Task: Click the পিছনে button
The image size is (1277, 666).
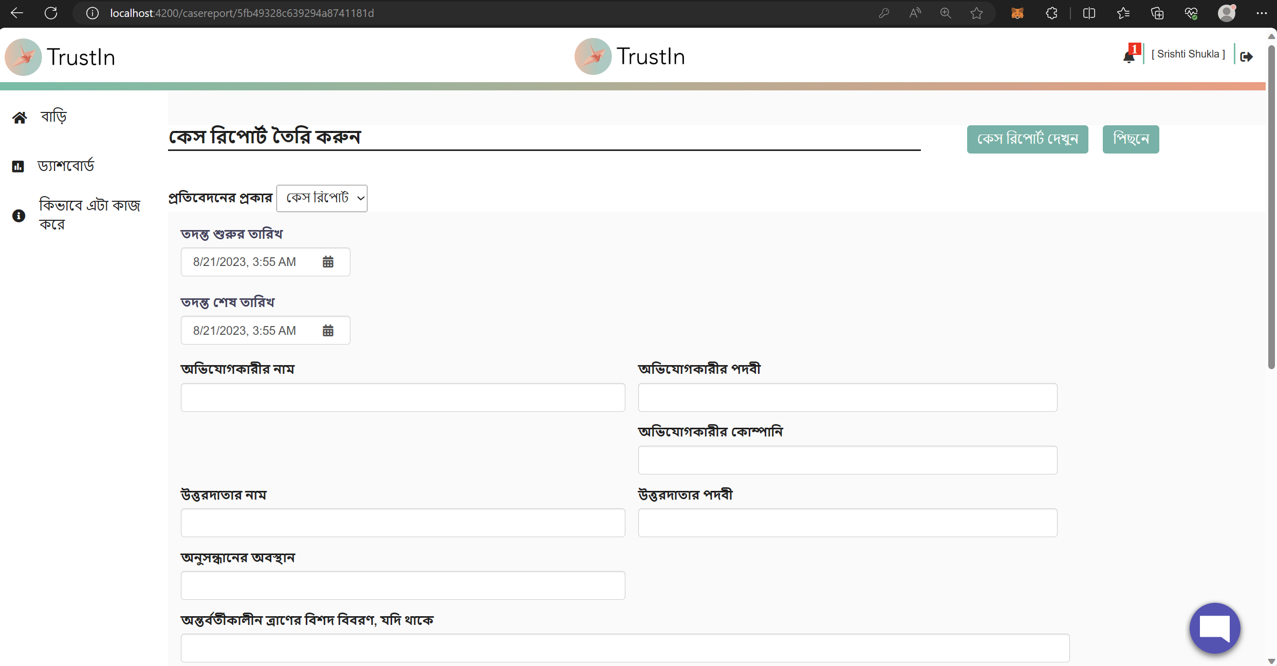Action: 1130,139
